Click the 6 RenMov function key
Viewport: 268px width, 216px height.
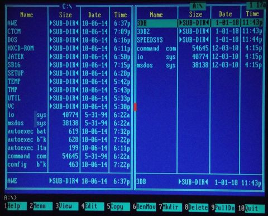(144, 207)
